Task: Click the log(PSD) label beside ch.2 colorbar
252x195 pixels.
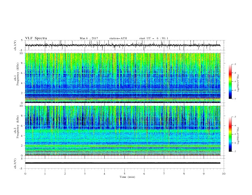Action: (238, 135)
